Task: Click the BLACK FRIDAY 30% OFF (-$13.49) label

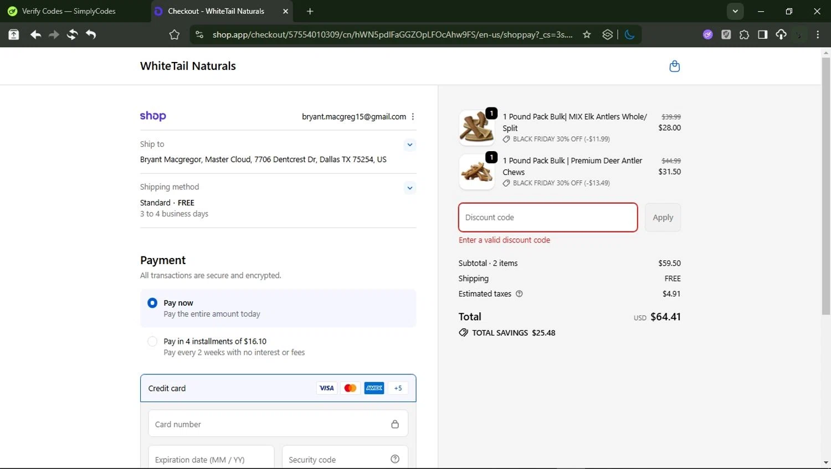Action: point(561,183)
